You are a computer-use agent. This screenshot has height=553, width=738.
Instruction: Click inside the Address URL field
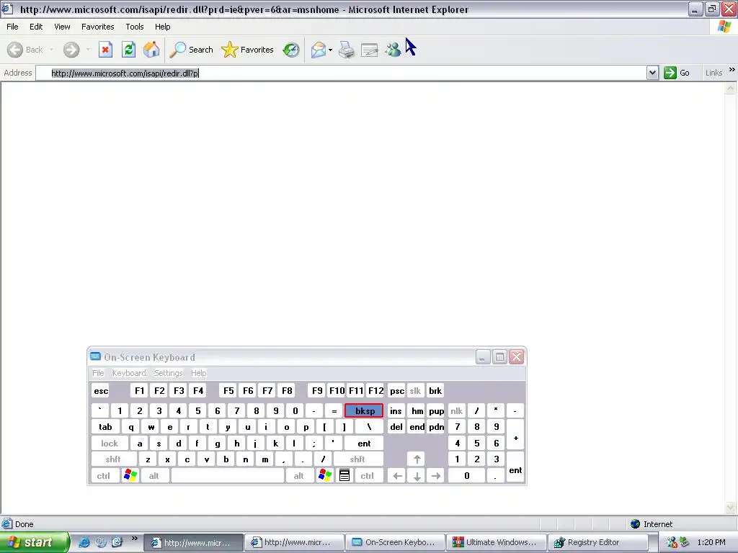click(x=341, y=73)
